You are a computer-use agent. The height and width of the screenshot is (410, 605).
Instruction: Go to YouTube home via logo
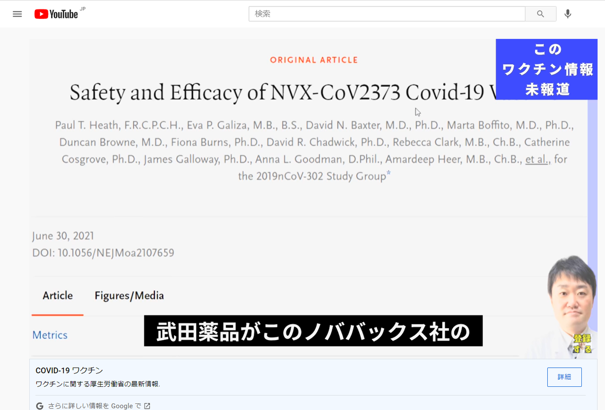[x=56, y=14]
